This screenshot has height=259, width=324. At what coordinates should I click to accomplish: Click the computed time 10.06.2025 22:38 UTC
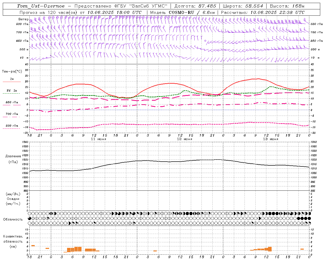pos(277,12)
